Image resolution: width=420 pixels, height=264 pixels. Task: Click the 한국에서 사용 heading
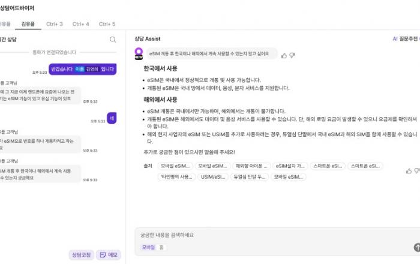[x=160, y=68]
